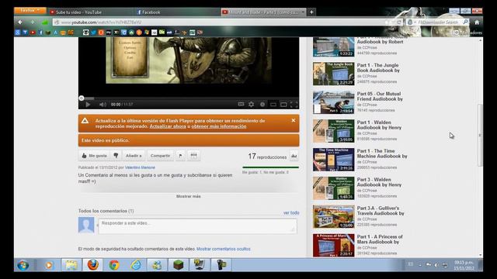The width and height of the screenshot is (497, 279).
Task: Open The Time Machine Audiobook thumbnail
Action: [333, 160]
